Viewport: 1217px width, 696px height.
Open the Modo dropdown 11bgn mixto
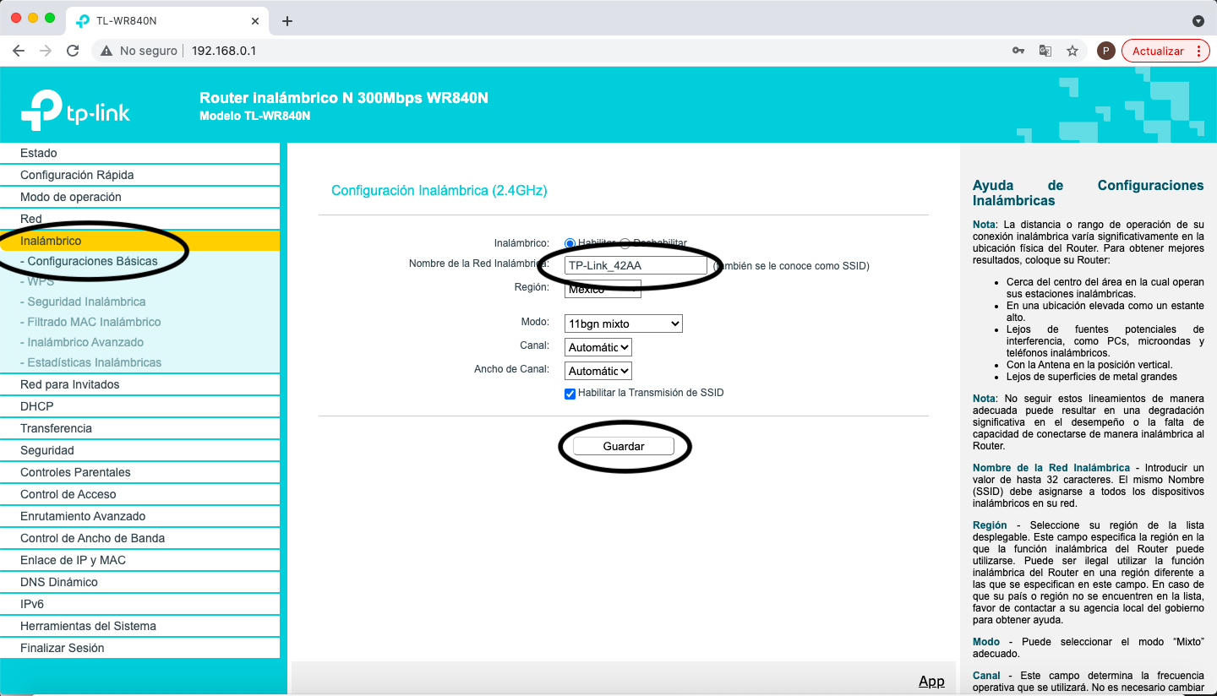623,324
